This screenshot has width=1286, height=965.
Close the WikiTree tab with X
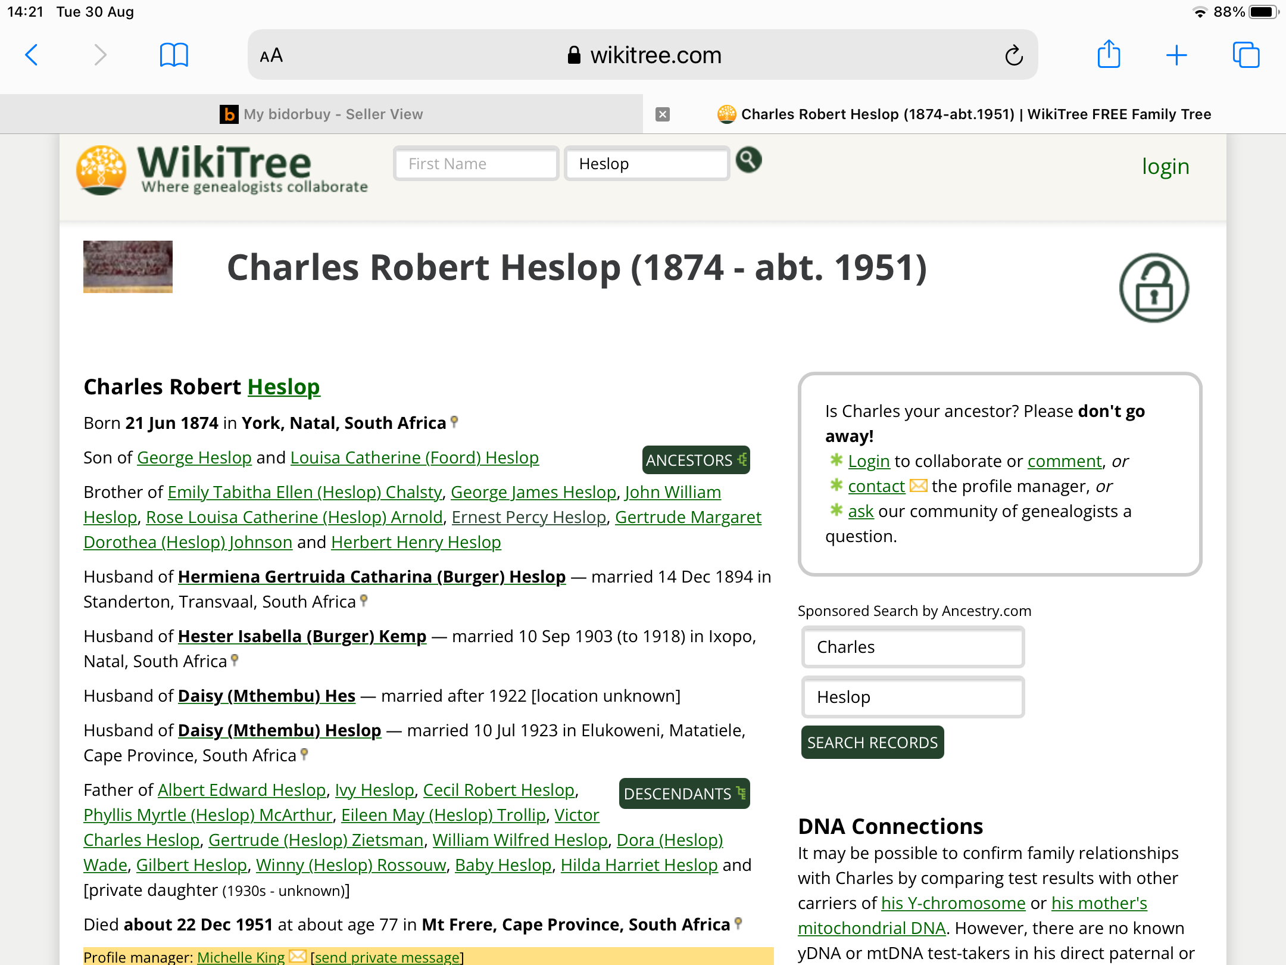663,114
